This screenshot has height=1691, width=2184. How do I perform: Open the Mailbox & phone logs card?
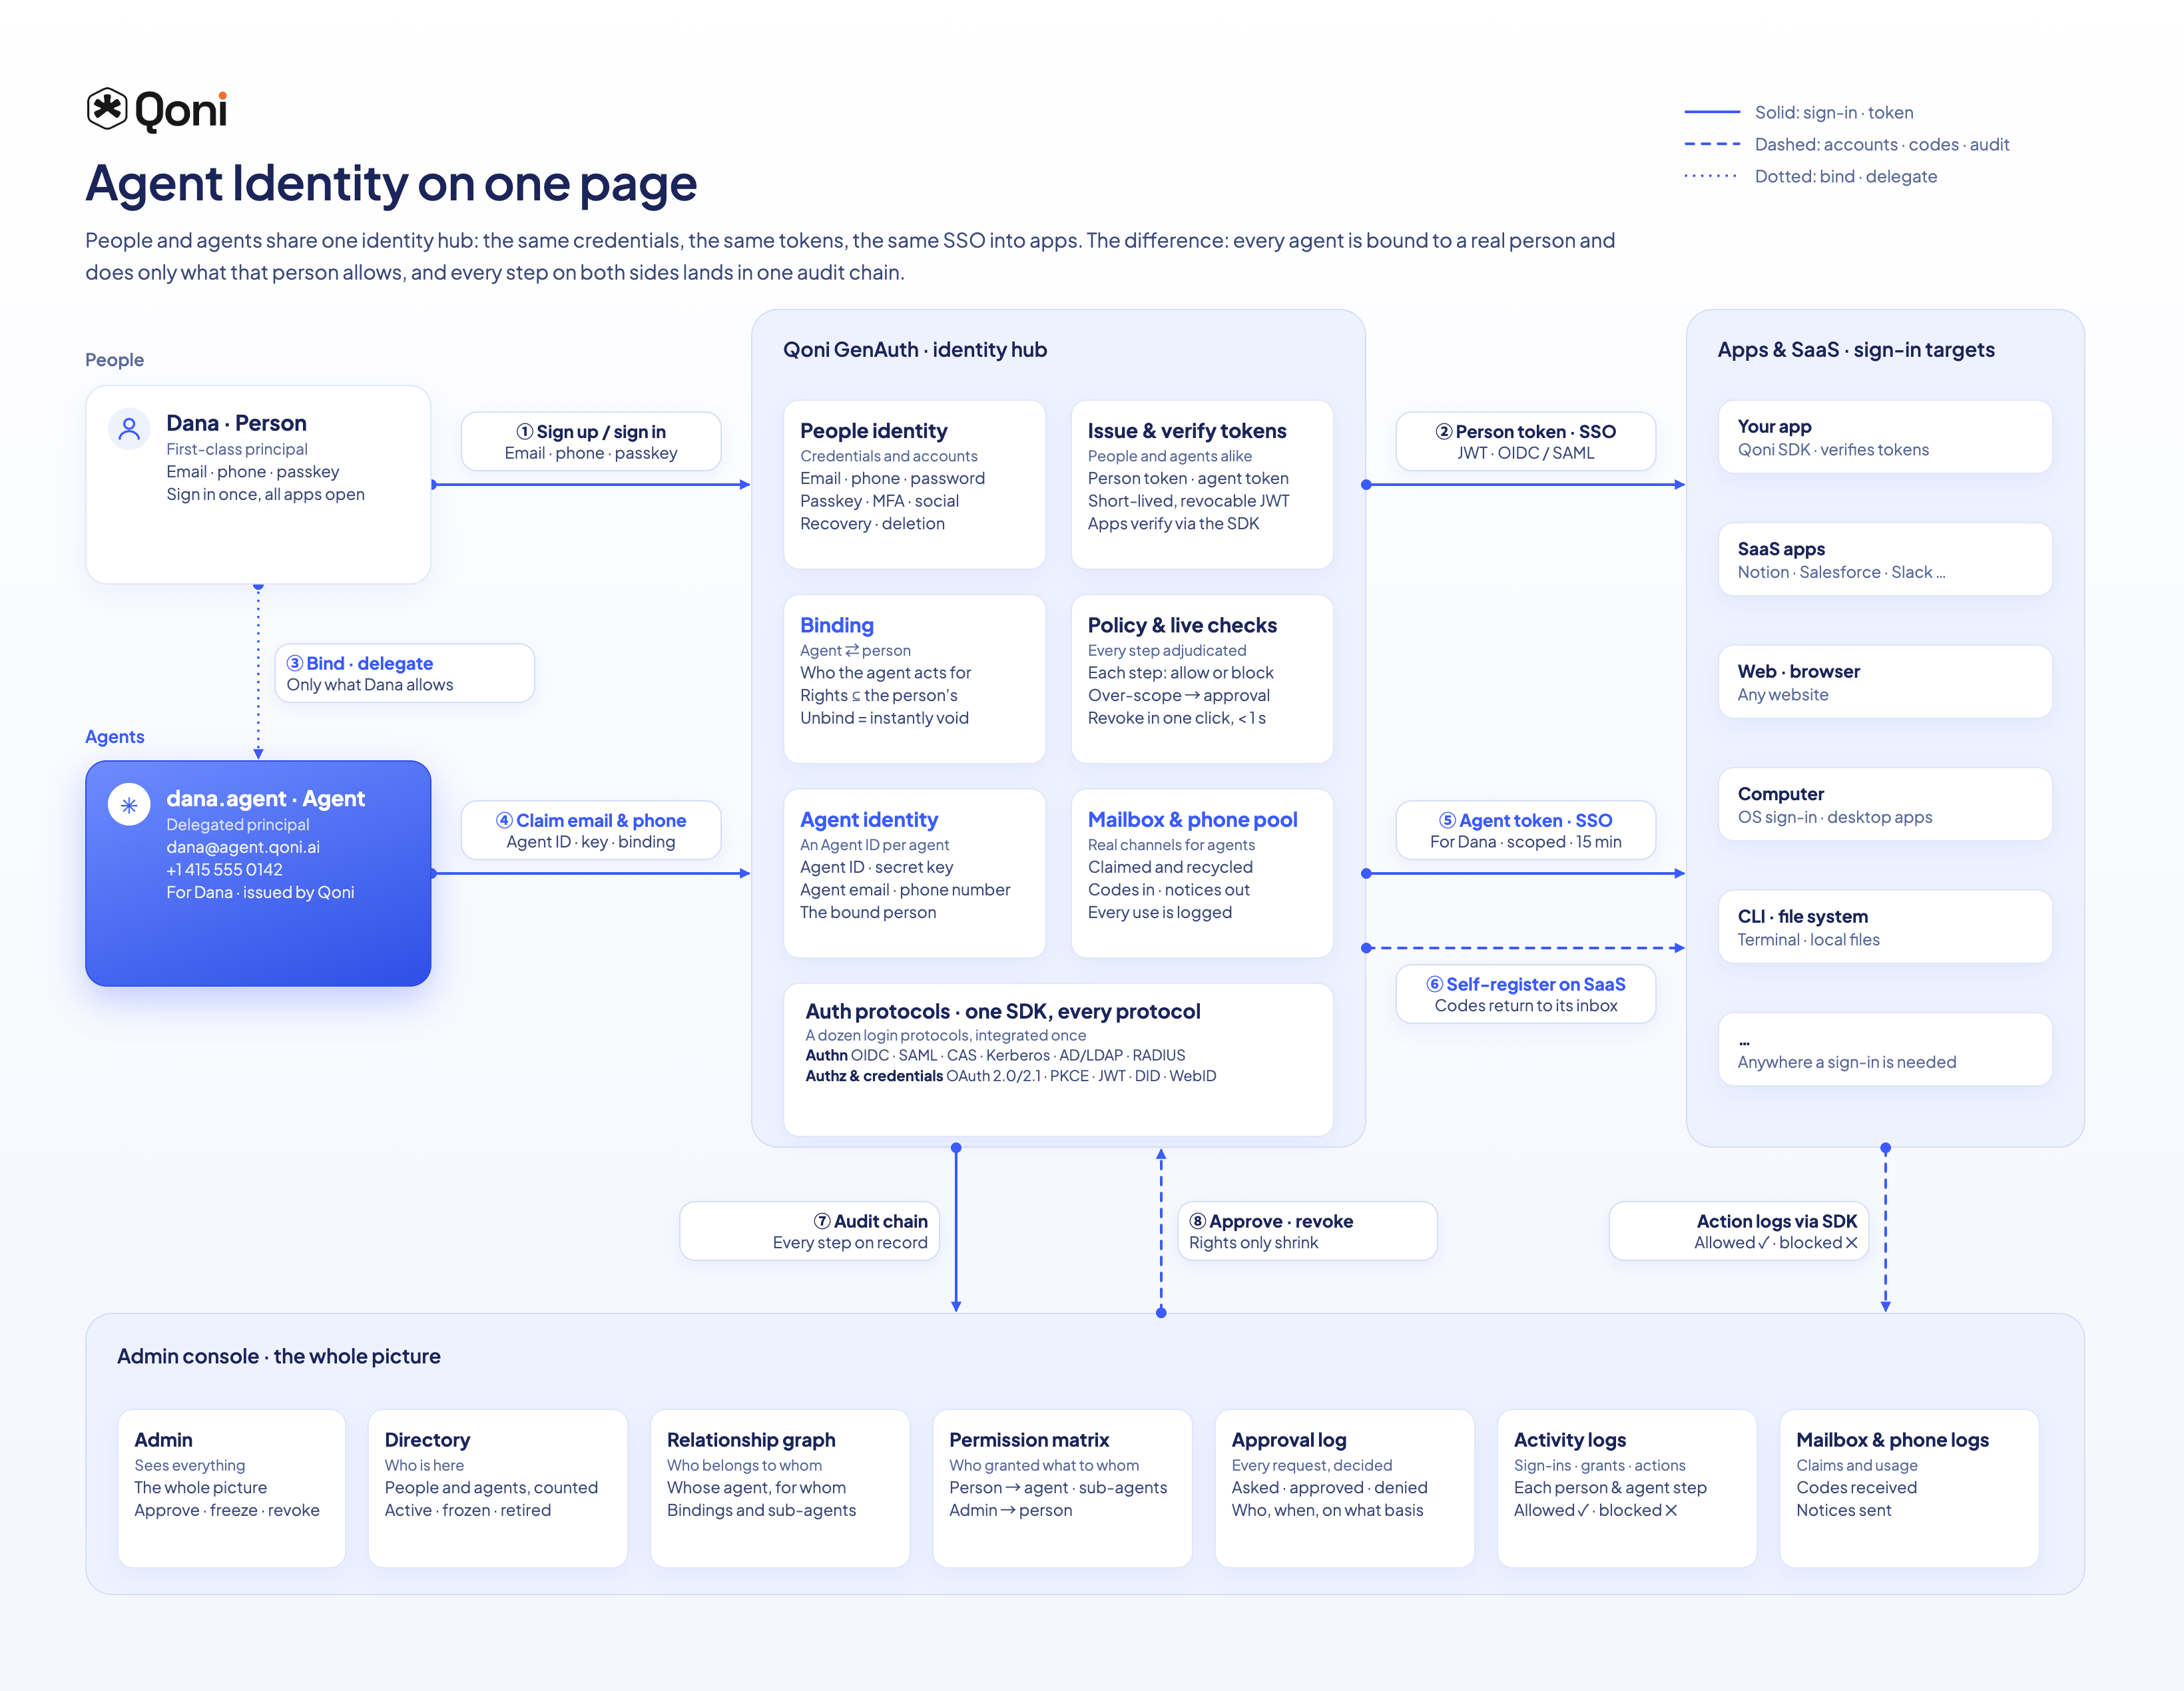(1909, 1488)
